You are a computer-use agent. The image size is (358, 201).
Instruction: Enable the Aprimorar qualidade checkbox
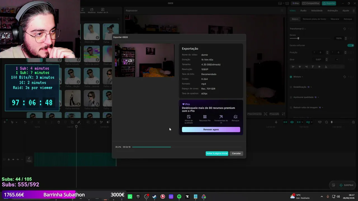(291, 97)
